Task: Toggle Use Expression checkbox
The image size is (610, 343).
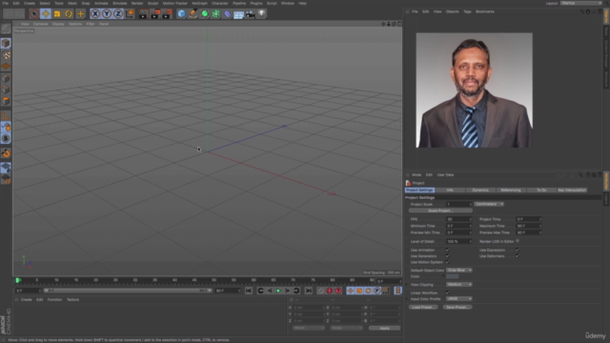Action: [x=518, y=250]
